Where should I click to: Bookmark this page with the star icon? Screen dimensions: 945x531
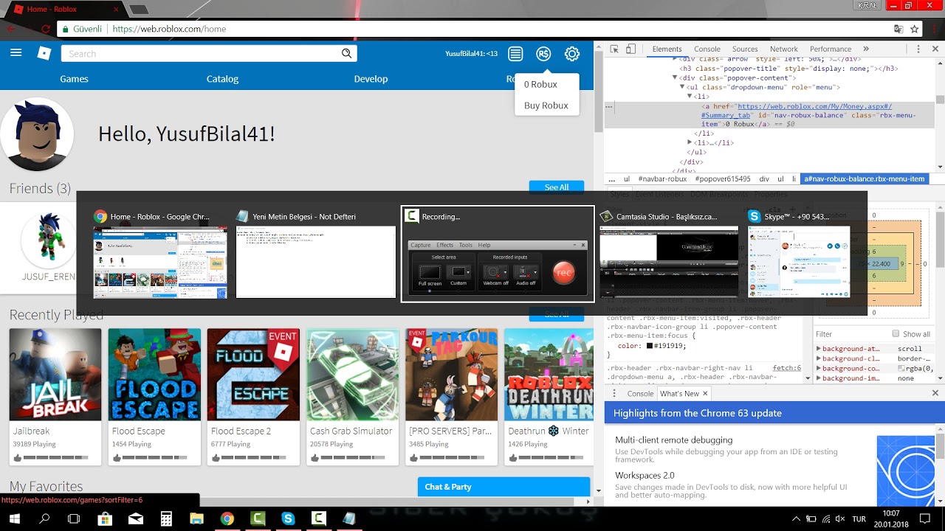pyautogui.click(x=915, y=29)
